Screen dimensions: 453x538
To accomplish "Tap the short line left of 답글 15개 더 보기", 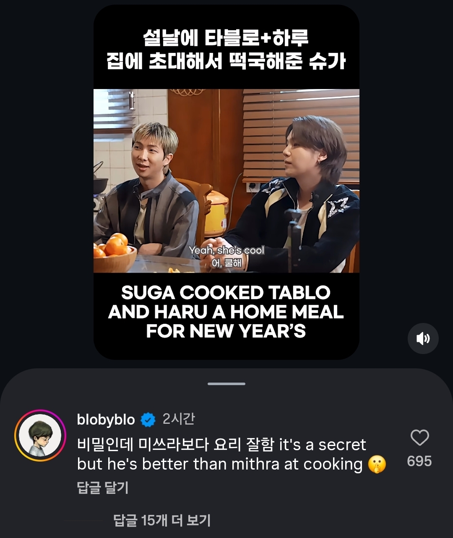I will tap(84, 521).
